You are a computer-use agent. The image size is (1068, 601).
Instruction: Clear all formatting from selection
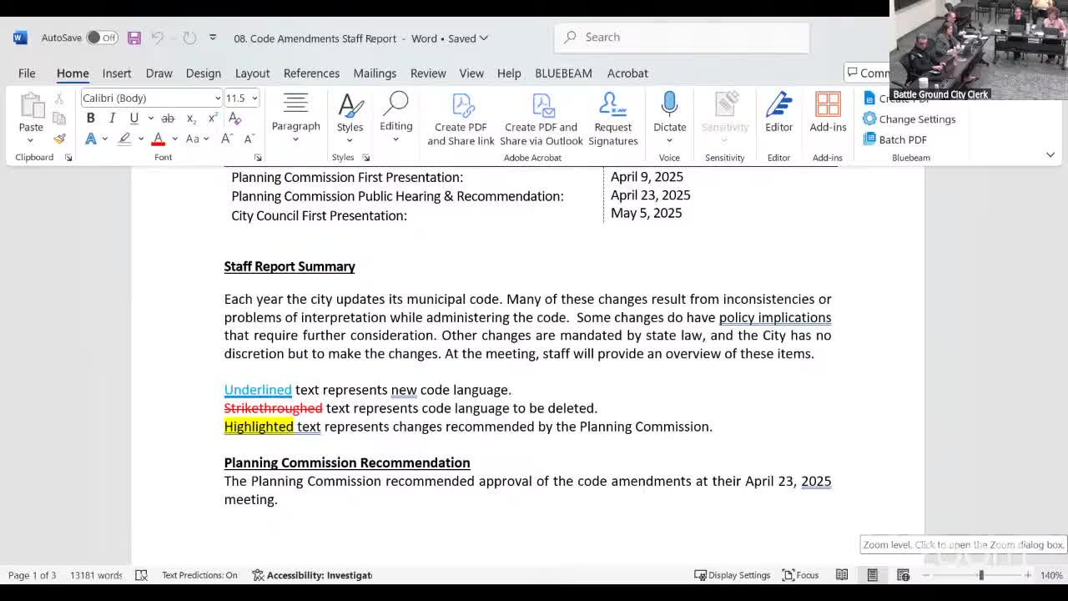point(235,119)
